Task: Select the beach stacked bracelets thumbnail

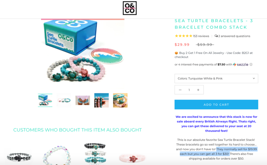Action: (x=101, y=100)
